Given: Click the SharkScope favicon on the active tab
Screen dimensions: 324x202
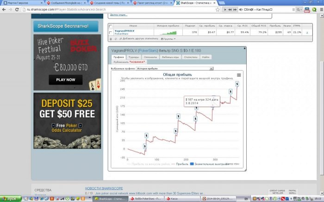Looking at the screenshot, I should click(x=178, y=3).
